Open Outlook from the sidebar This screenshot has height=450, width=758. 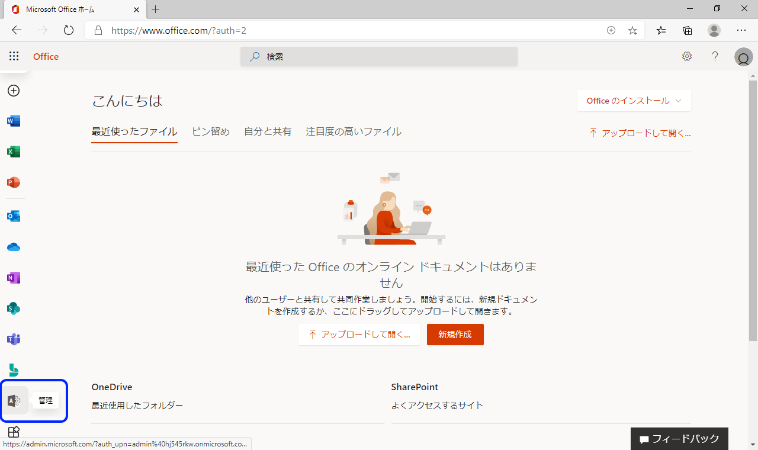(x=14, y=216)
